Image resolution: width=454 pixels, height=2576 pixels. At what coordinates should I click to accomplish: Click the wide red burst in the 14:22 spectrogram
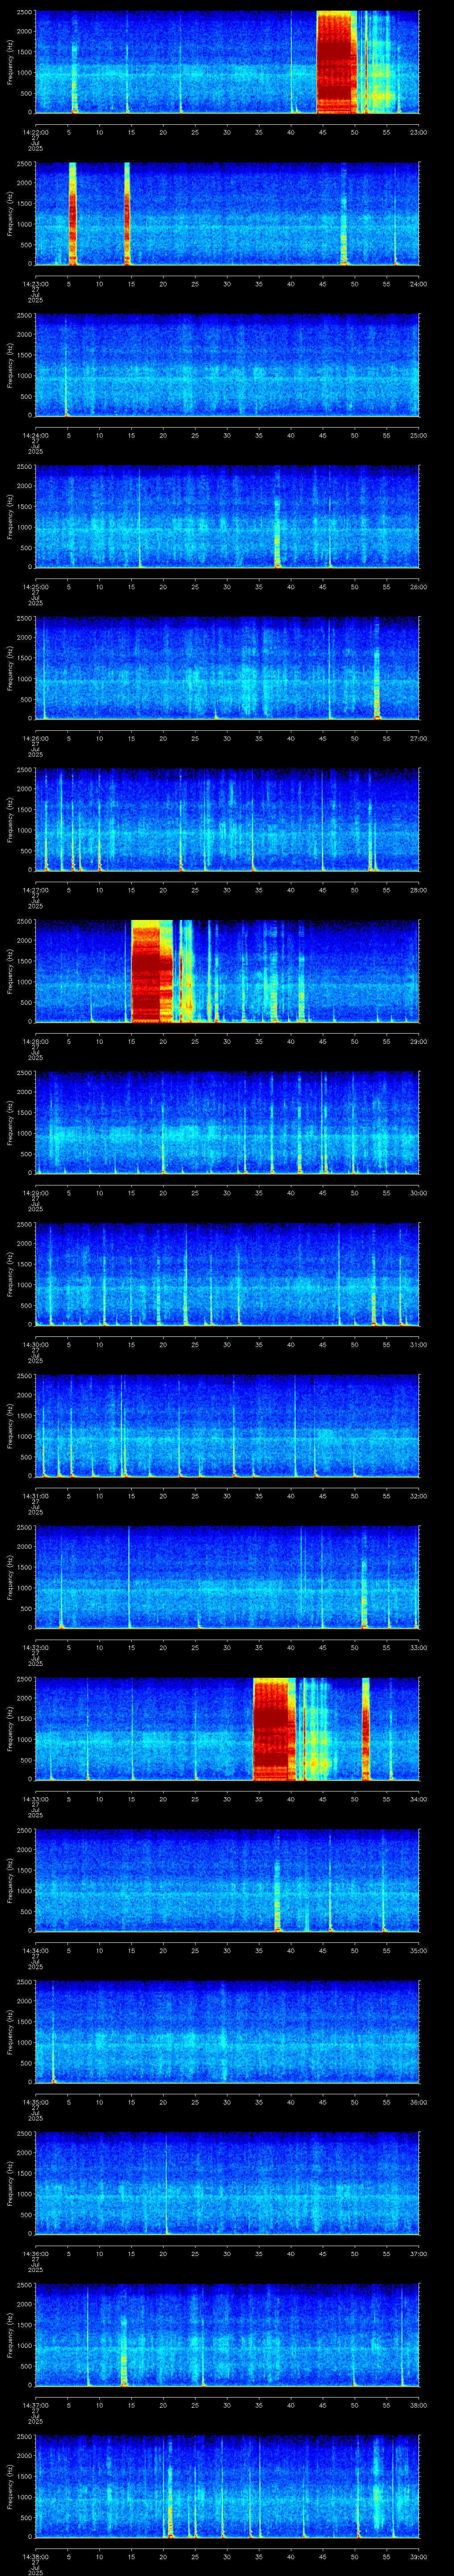(336, 62)
